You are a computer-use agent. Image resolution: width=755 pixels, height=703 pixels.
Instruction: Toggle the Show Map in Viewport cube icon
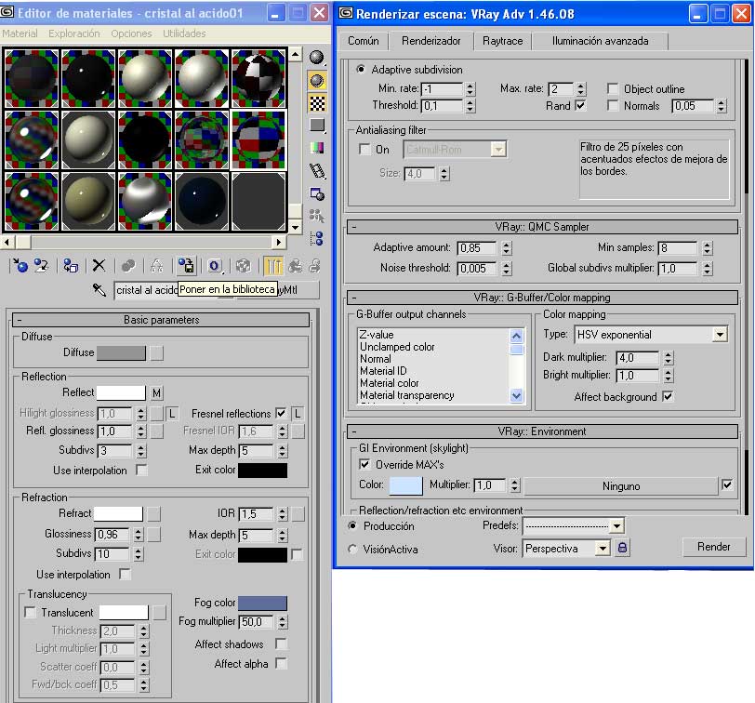point(244,265)
